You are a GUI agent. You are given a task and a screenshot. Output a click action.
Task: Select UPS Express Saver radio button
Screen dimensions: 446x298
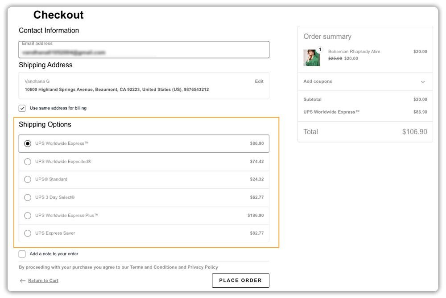click(x=28, y=233)
